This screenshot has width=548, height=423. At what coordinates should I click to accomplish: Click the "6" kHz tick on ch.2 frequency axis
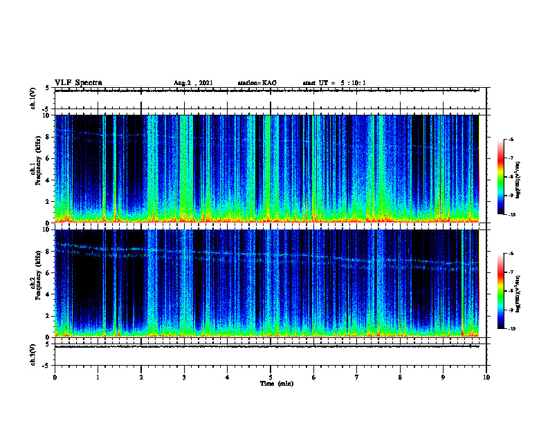coord(48,273)
